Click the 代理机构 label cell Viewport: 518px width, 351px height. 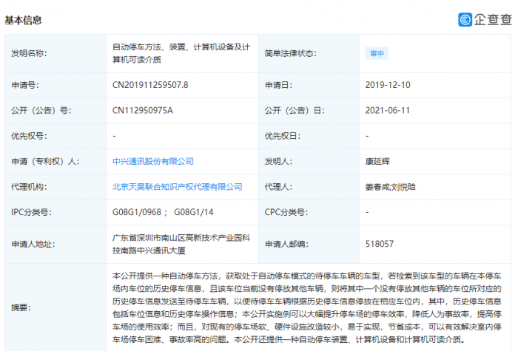tap(55, 187)
